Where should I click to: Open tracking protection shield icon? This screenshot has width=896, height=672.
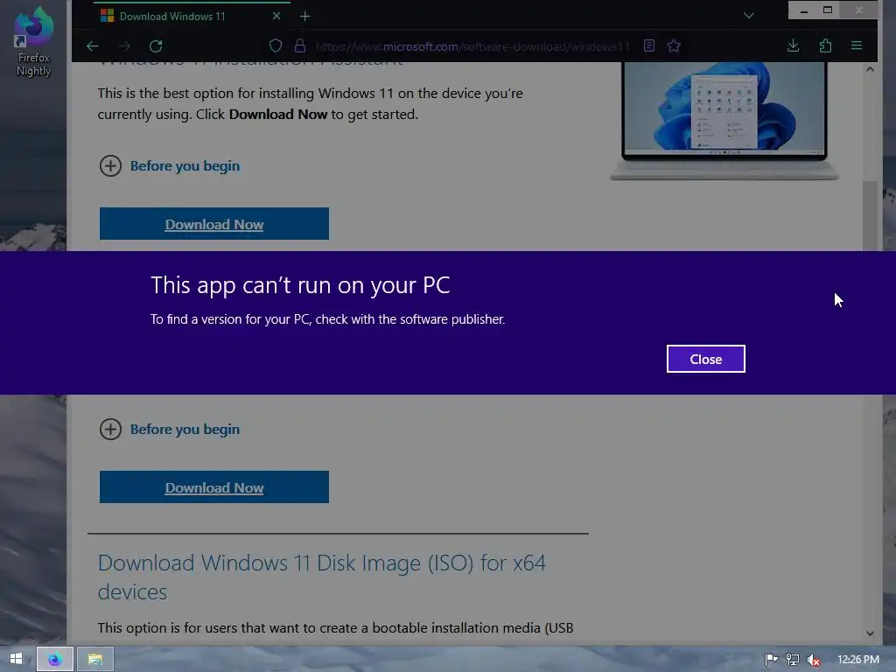click(x=276, y=45)
